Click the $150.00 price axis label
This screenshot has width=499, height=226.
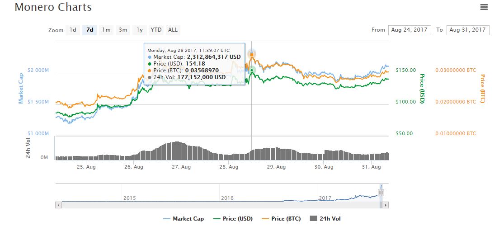point(405,70)
